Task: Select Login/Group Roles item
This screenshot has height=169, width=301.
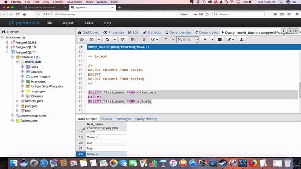Action: pos(33,115)
